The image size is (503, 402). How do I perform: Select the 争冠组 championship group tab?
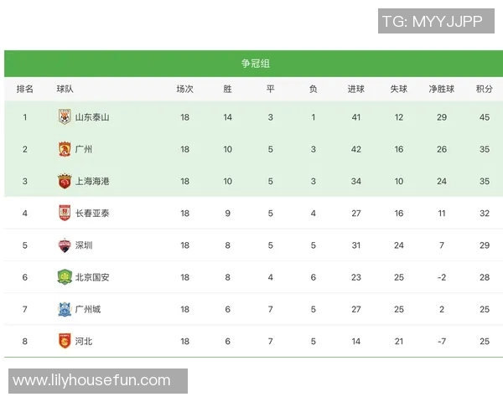(x=254, y=64)
